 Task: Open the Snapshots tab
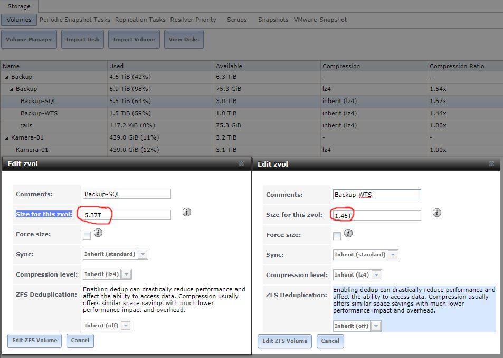coord(273,20)
